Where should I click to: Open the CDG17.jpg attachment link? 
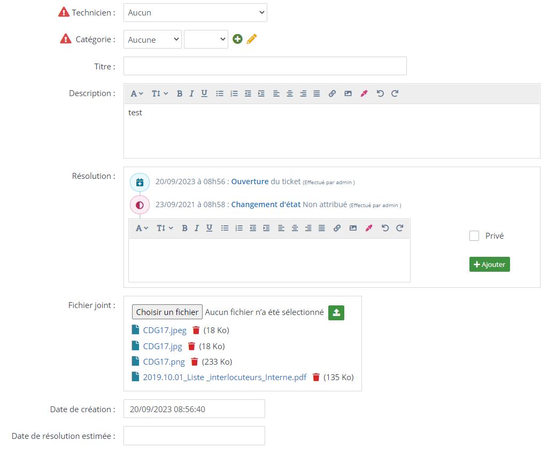pos(163,346)
